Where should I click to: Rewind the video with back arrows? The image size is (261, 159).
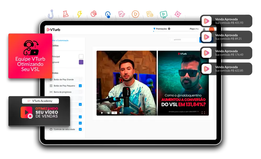pyautogui.click(x=108, y=113)
